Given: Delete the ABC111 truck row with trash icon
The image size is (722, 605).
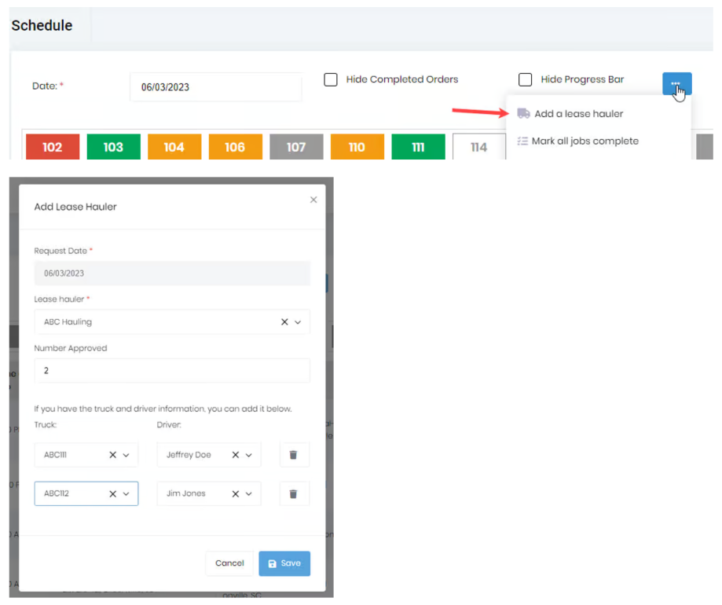Looking at the screenshot, I should [x=293, y=455].
